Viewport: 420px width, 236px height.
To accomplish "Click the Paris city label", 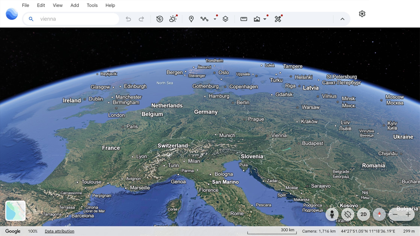I will (x=132, y=127).
